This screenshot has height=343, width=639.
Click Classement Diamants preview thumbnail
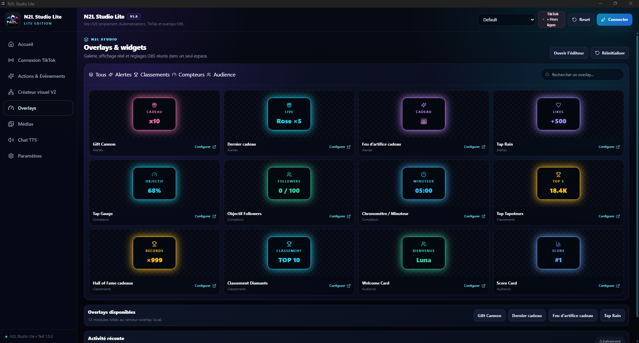[289, 253]
